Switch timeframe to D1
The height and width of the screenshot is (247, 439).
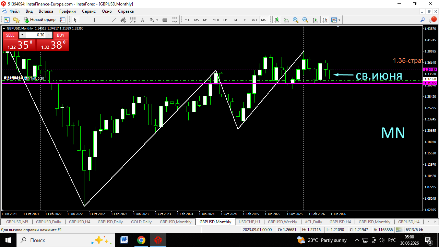coord(245,20)
